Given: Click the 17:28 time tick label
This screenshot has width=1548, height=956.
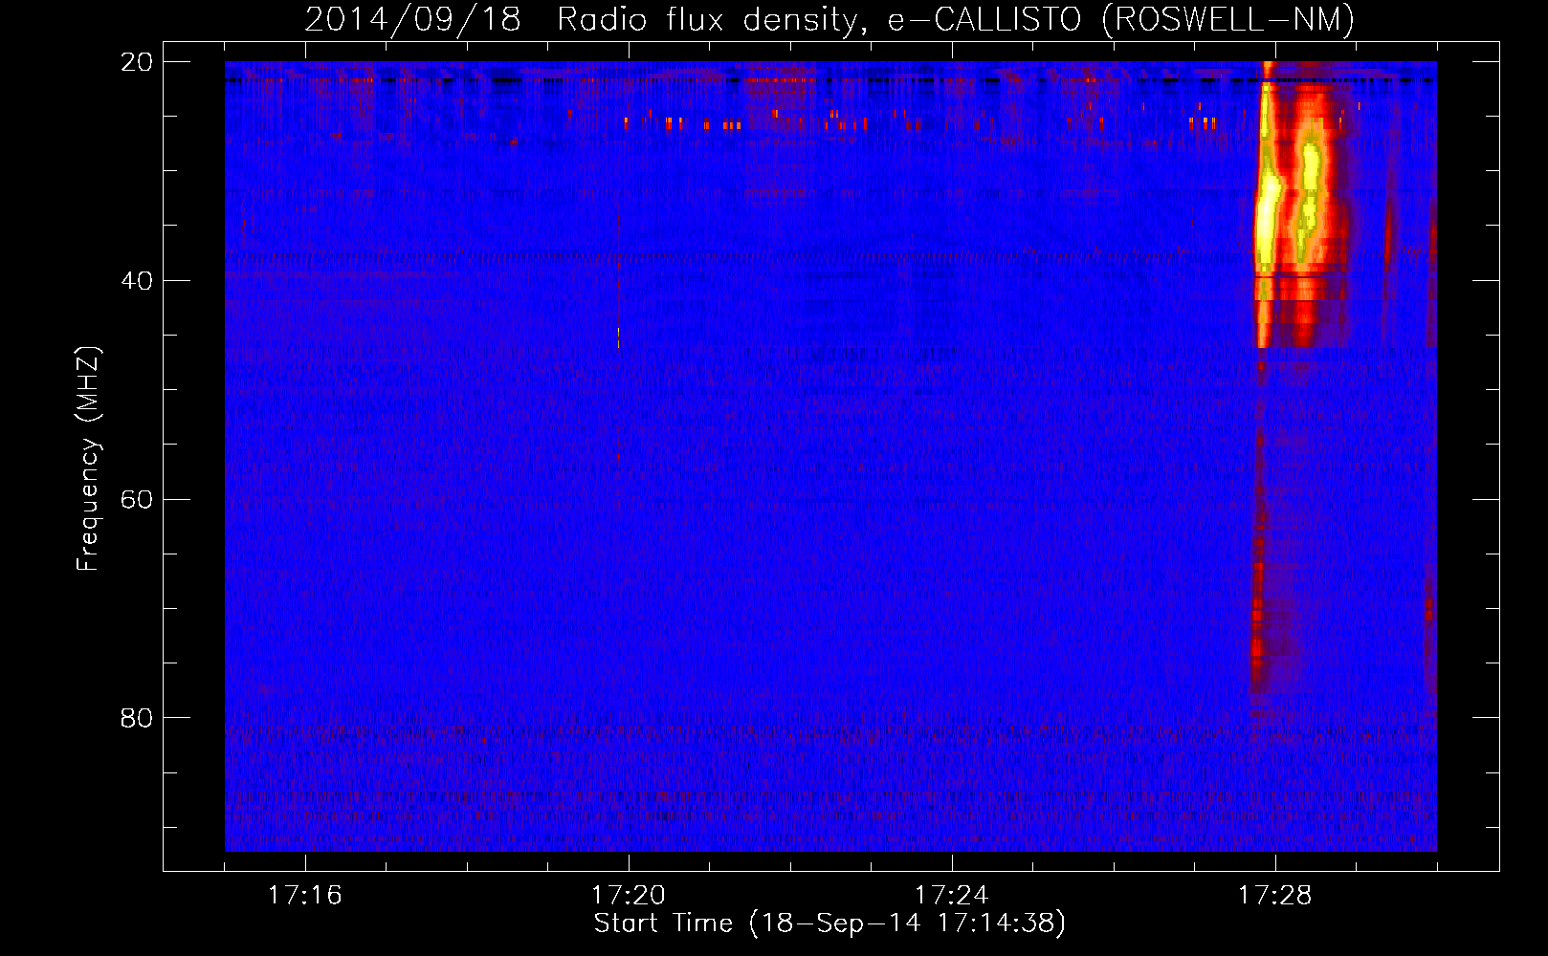Looking at the screenshot, I should pyautogui.click(x=1275, y=896).
